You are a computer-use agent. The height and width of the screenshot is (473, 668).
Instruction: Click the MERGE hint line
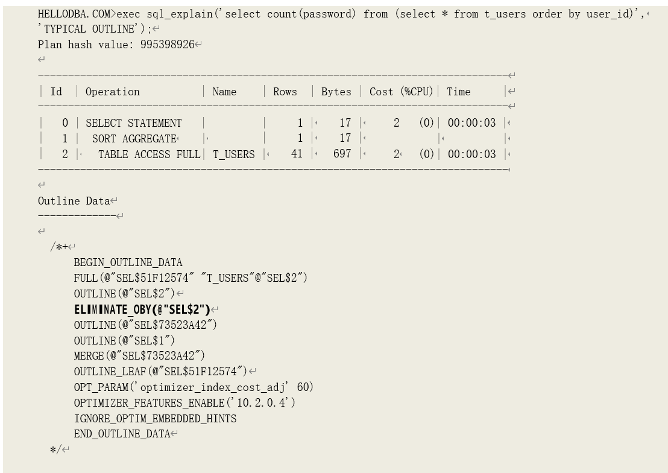pyautogui.click(x=139, y=356)
